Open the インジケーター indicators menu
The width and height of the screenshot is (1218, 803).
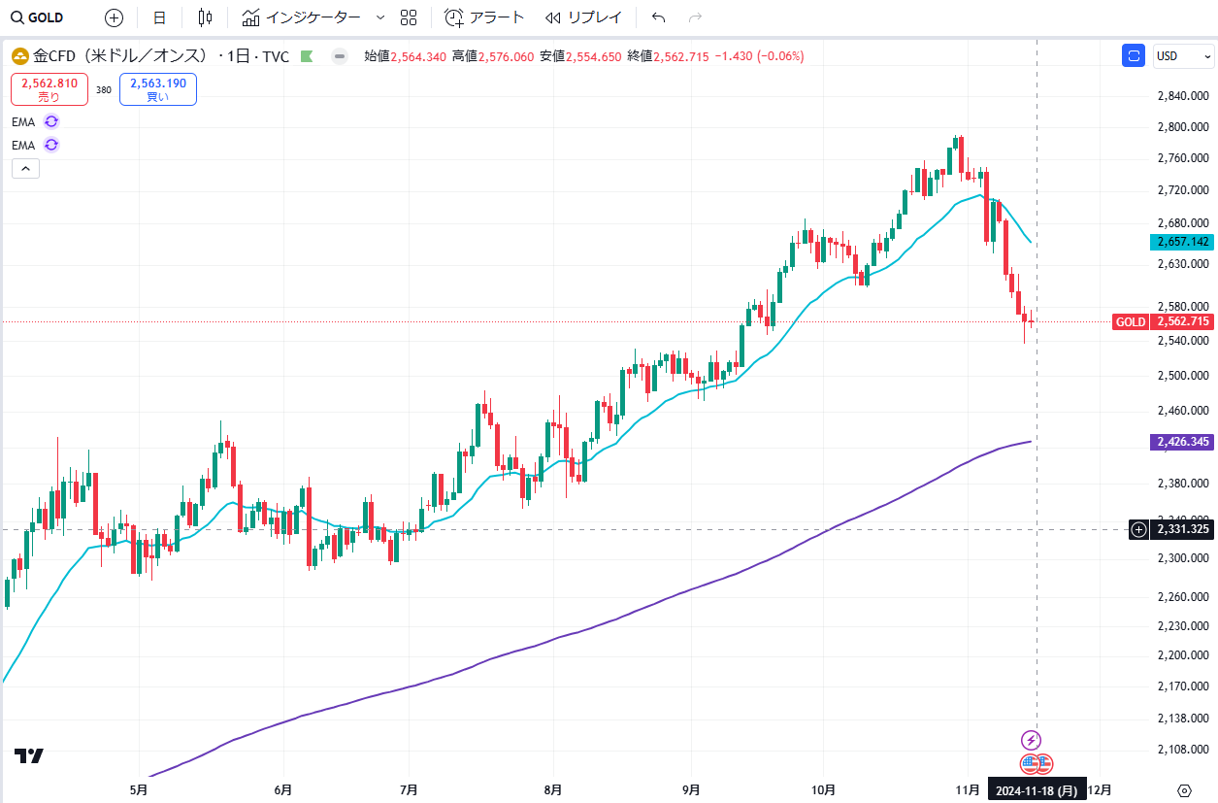pos(301,17)
